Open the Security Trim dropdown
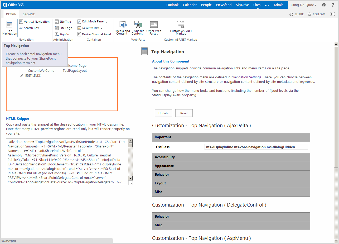The width and height of the screenshot is (339, 244). (90, 28)
